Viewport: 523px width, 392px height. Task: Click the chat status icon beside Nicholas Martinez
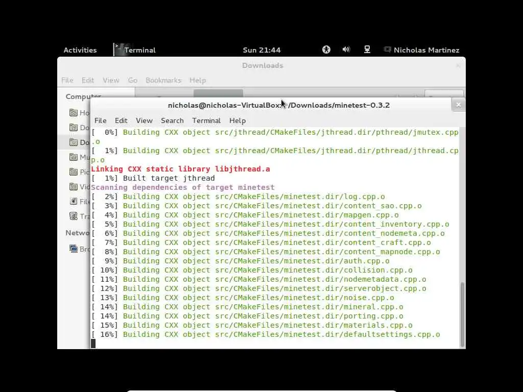(x=387, y=50)
